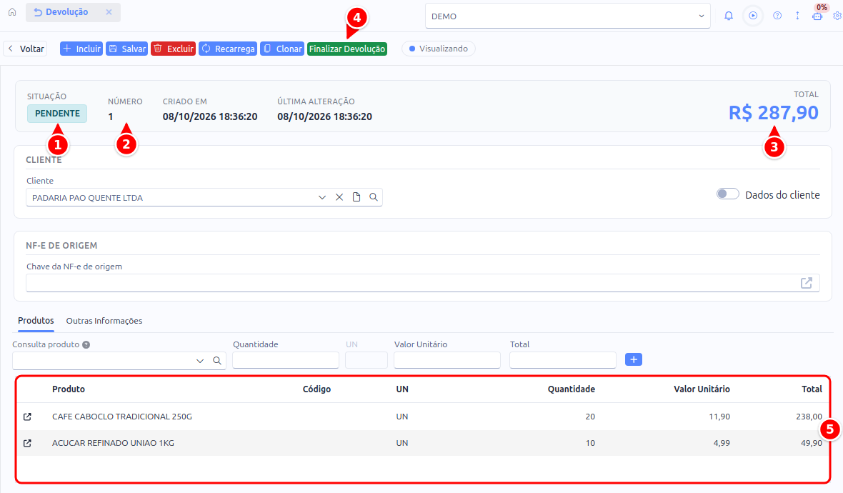This screenshot has width=843, height=493.
Task: Click the Quantidade input field
Action: [x=286, y=360]
